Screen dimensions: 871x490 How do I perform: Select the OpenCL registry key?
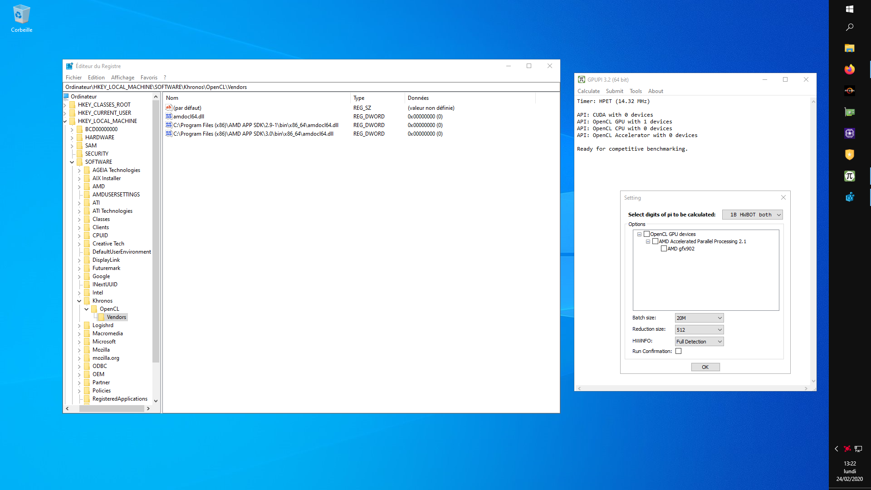coord(109,309)
